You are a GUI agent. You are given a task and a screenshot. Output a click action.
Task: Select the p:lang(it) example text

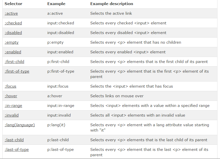pos(56,125)
